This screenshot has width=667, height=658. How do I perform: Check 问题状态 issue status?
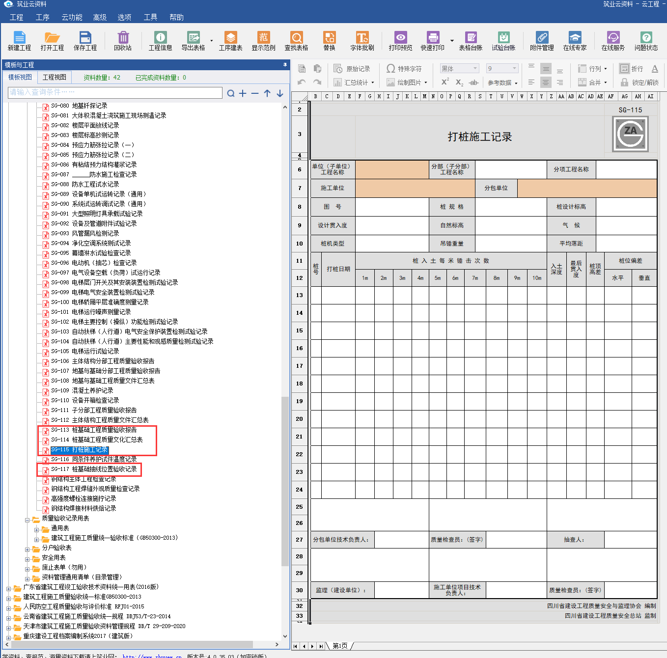(646, 41)
